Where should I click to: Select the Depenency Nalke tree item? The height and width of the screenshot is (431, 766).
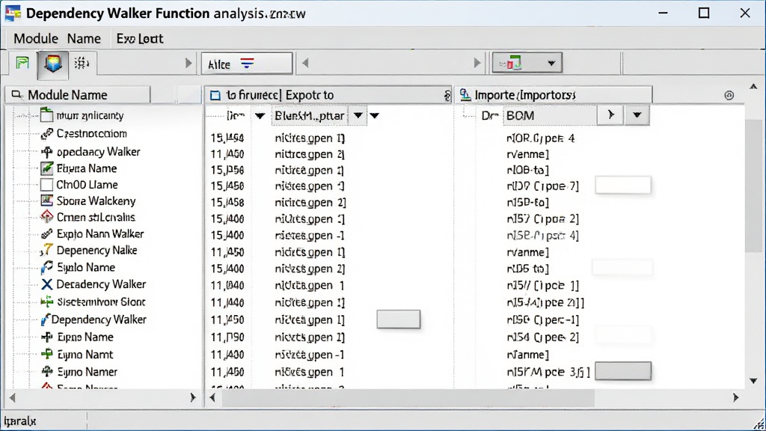pos(96,250)
